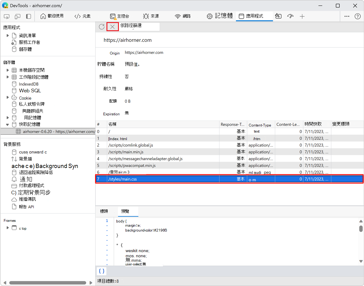Open Background Sync service item
Screen dimensions: 364x286
(45, 166)
